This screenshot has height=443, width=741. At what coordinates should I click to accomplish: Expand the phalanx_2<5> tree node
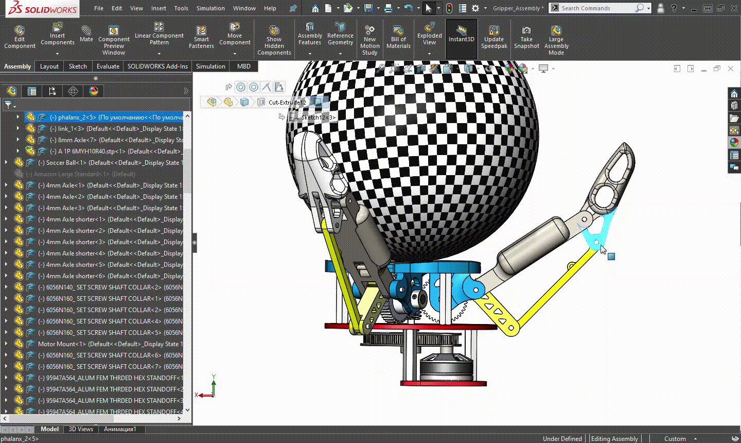pos(18,117)
